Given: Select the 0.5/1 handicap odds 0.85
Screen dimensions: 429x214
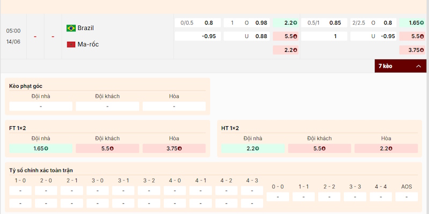Looking at the screenshot, I should click(324, 23).
